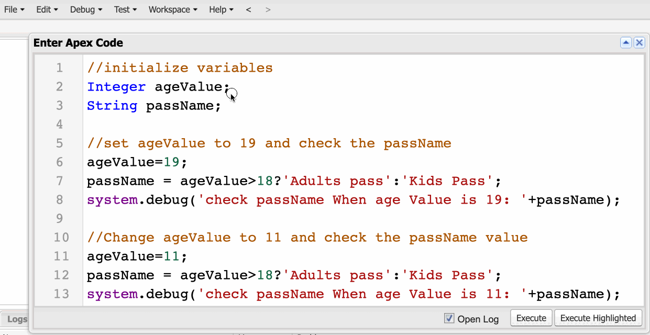Click the Execute Highlighted button
Viewport: 650px width, 335px height.
point(598,318)
